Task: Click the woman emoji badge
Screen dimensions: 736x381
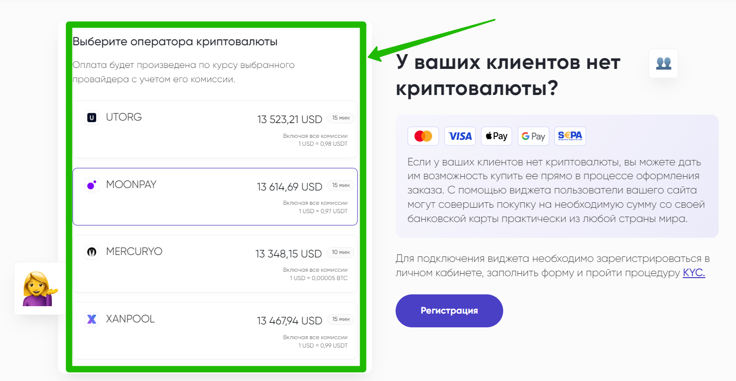Action: tap(39, 289)
